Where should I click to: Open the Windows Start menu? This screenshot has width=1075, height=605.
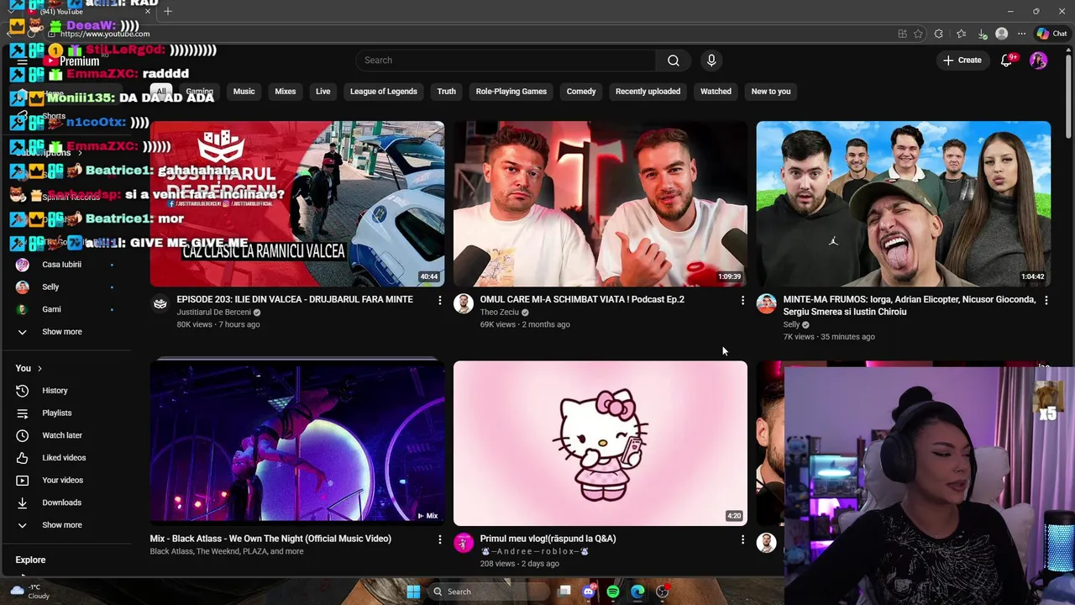tap(413, 592)
